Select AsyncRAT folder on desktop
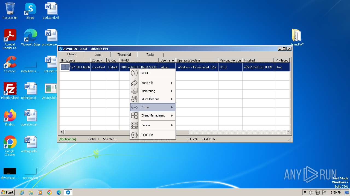The image size is (350, 196). [x=297, y=38]
